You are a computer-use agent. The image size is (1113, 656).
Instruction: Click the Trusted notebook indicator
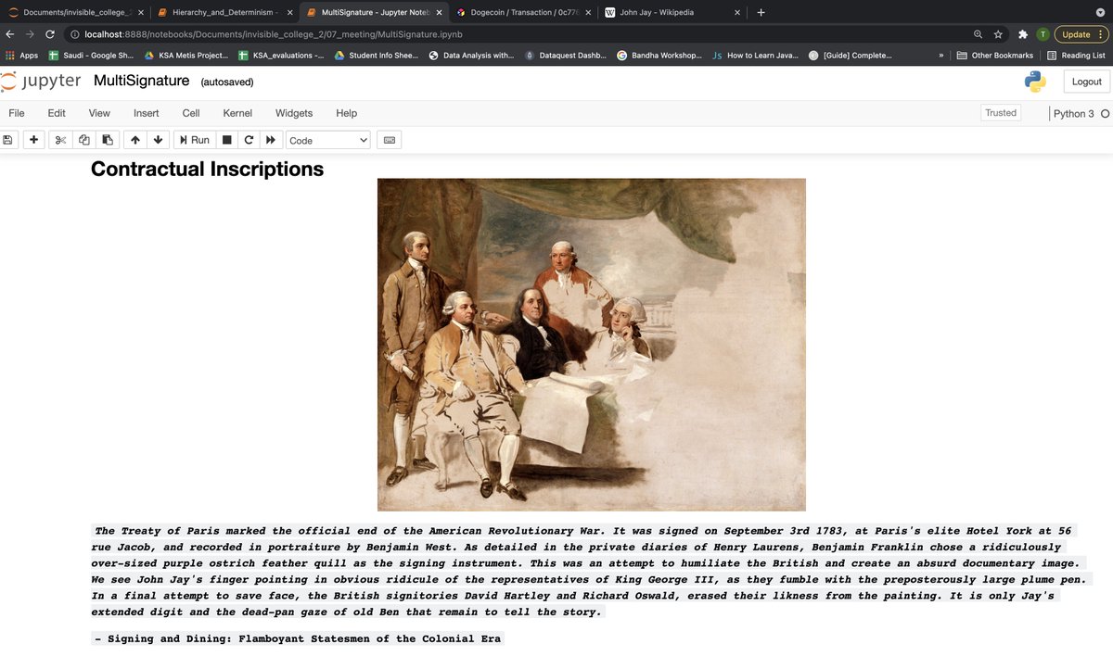(1001, 113)
